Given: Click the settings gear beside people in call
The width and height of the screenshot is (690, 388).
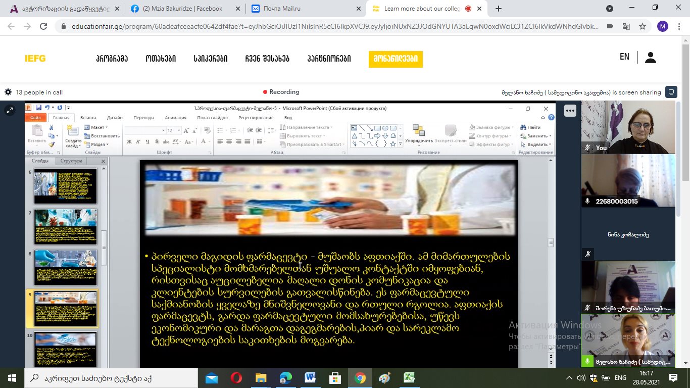Looking at the screenshot, I should click(x=8, y=92).
